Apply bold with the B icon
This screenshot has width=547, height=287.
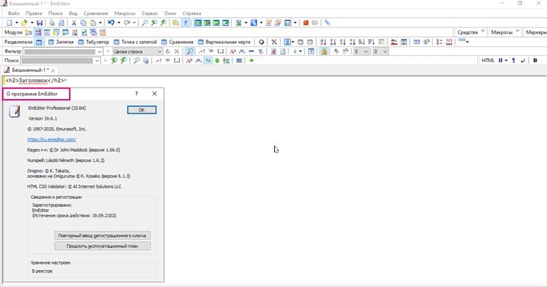click(x=535, y=61)
